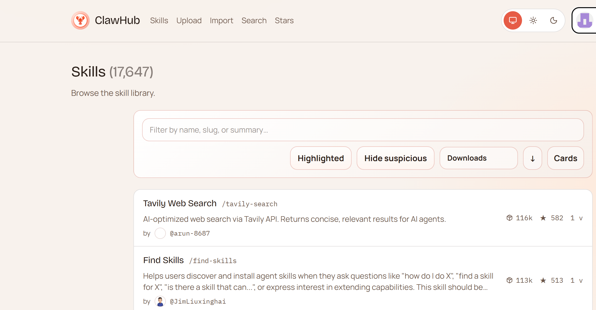596x310 pixels.
Task: Open the Downloads sort dropdown
Action: (x=479, y=158)
